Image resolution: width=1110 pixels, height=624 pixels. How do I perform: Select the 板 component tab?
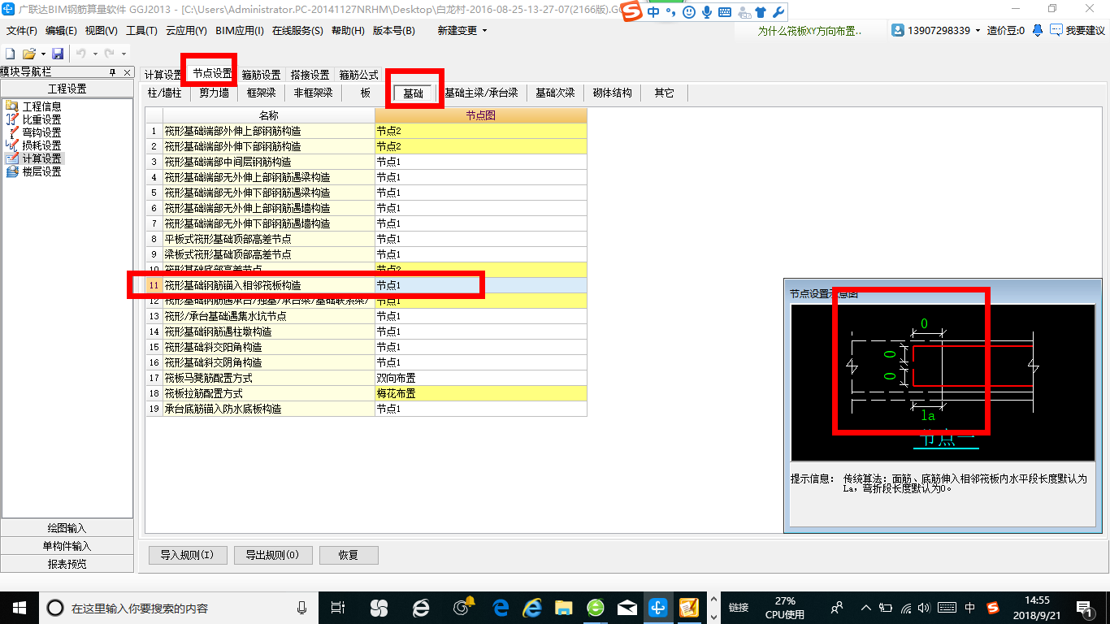pos(366,93)
